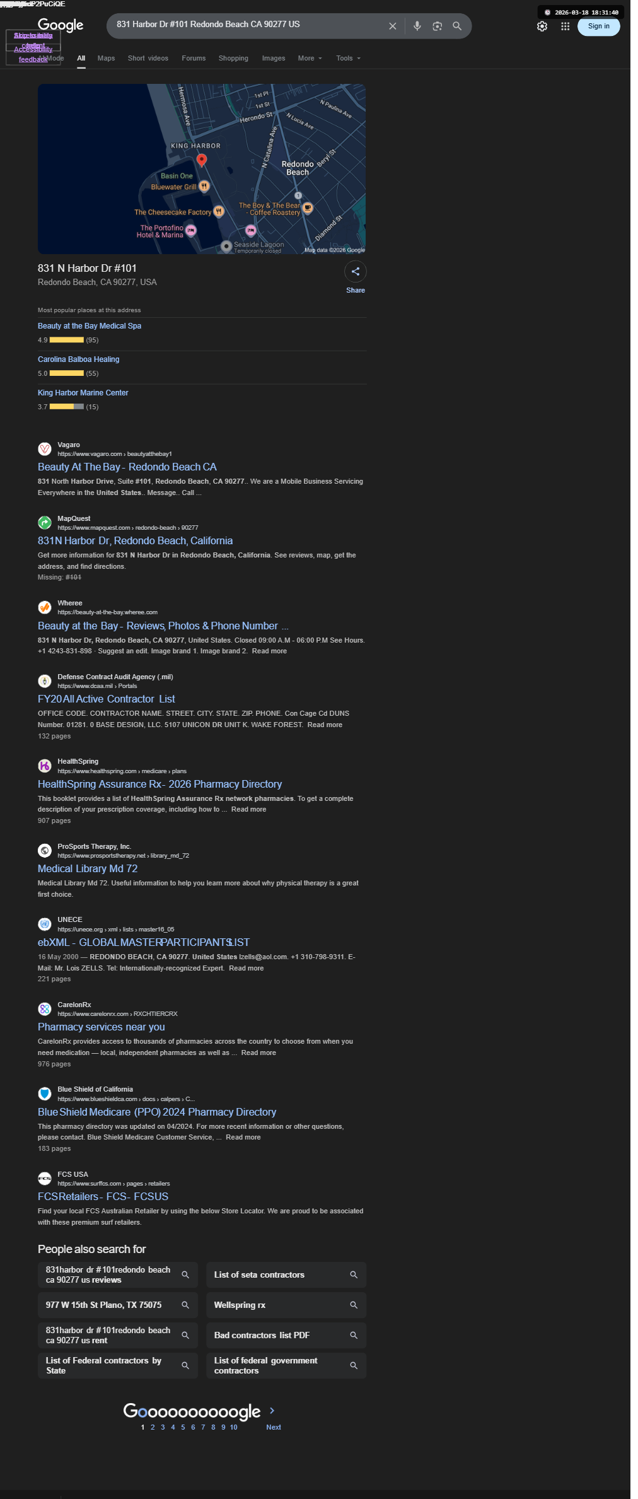The image size is (638, 1499).
Task: Open Beauty at the Bay Medical Spa link
Action: [x=90, y=326]
